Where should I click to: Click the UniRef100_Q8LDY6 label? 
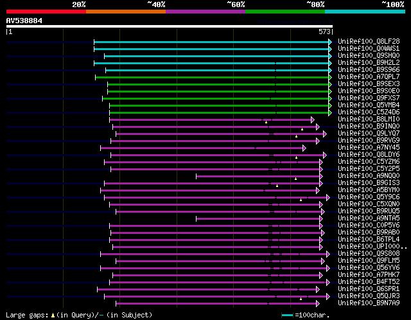point(369,155)
